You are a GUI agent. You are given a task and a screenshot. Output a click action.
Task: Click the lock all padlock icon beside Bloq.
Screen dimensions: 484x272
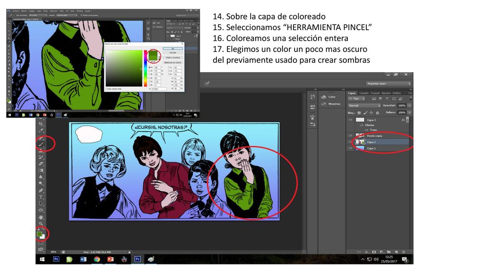(377, 112)
